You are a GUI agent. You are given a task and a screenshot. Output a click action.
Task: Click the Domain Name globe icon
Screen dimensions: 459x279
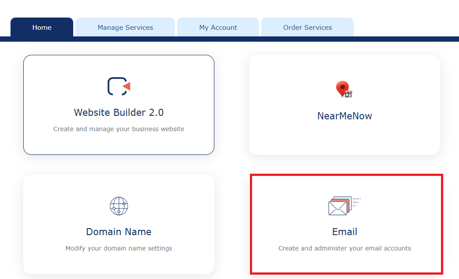click(x=119, y=206)
